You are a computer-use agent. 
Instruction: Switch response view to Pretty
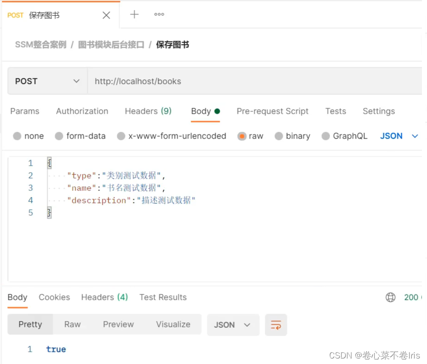pos(30,324)
